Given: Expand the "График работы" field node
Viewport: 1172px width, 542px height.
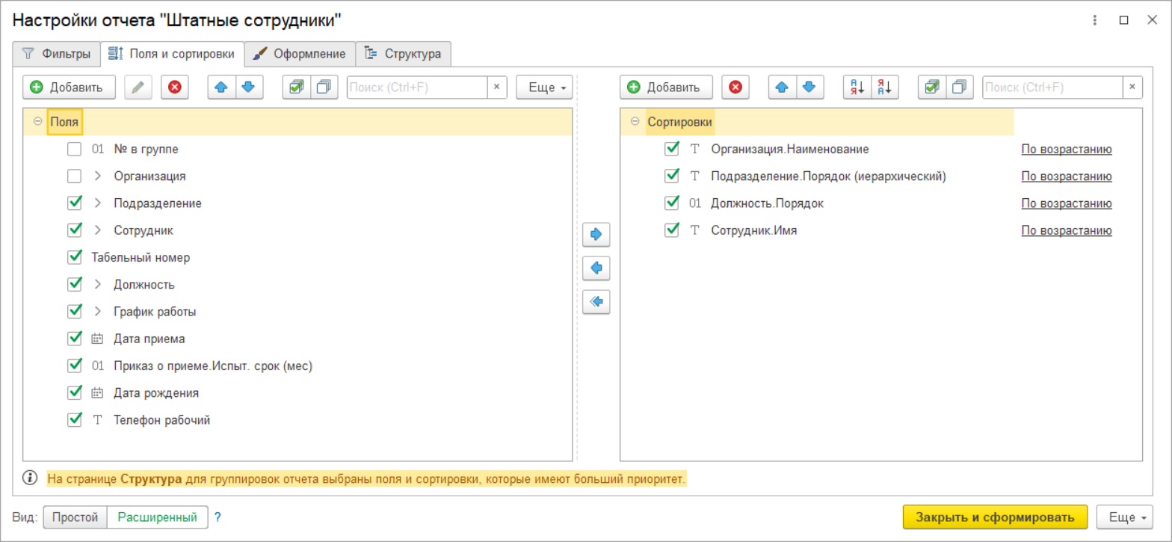Looking at the screenshot, I should 97,312.
